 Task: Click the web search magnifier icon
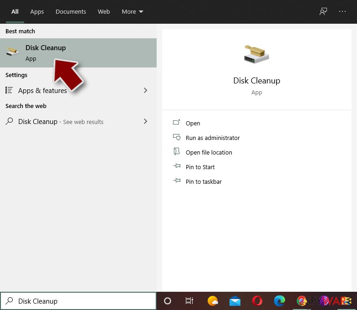(9, 121)
